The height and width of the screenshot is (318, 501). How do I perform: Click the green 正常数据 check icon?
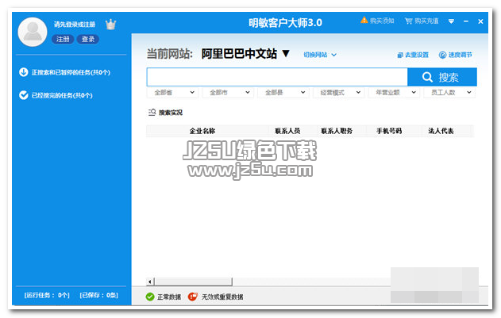tap(150, 297)
